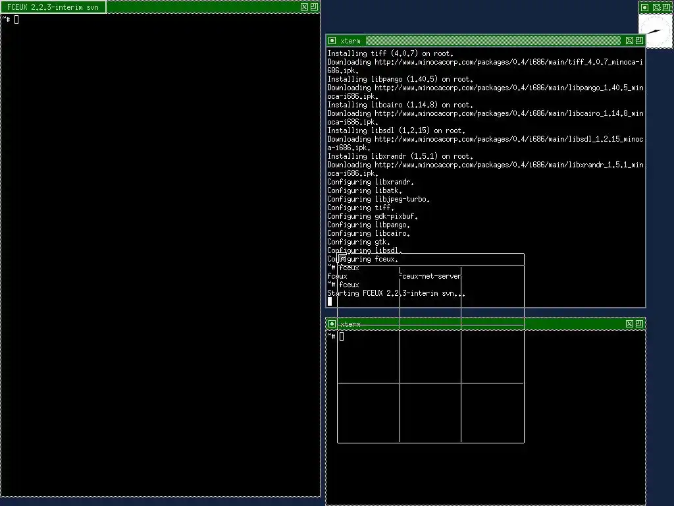Screen dimensions: 674x506
Task: Click the "Starting FCEUX 2.2.3-interim svn..." output line
Action: click(396, 293)
